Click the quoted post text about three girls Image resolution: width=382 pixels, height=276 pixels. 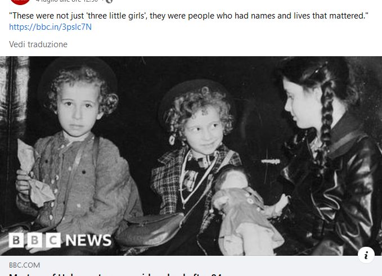pyautogui.click(x=188, y=16)
